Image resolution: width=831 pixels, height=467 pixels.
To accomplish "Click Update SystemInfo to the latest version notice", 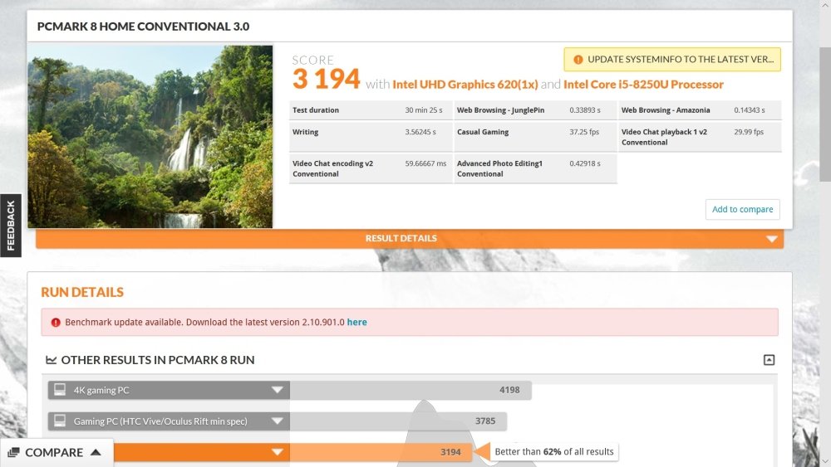I will (680, 60).
